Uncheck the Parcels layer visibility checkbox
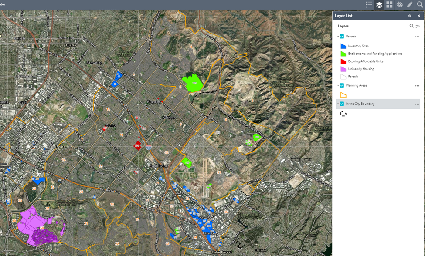 342,36
